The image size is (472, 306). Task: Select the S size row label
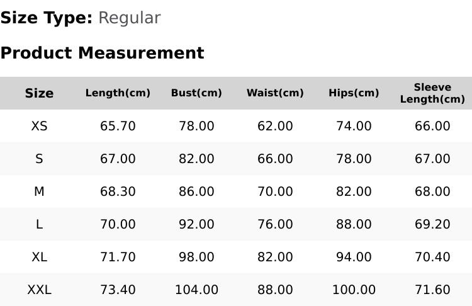39,159
